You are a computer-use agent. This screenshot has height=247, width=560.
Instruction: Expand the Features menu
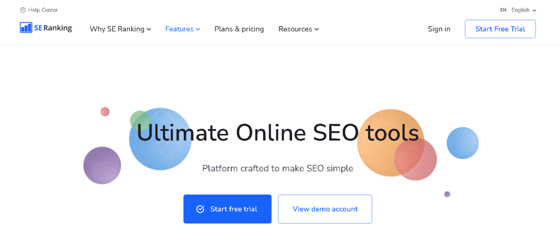183,29
